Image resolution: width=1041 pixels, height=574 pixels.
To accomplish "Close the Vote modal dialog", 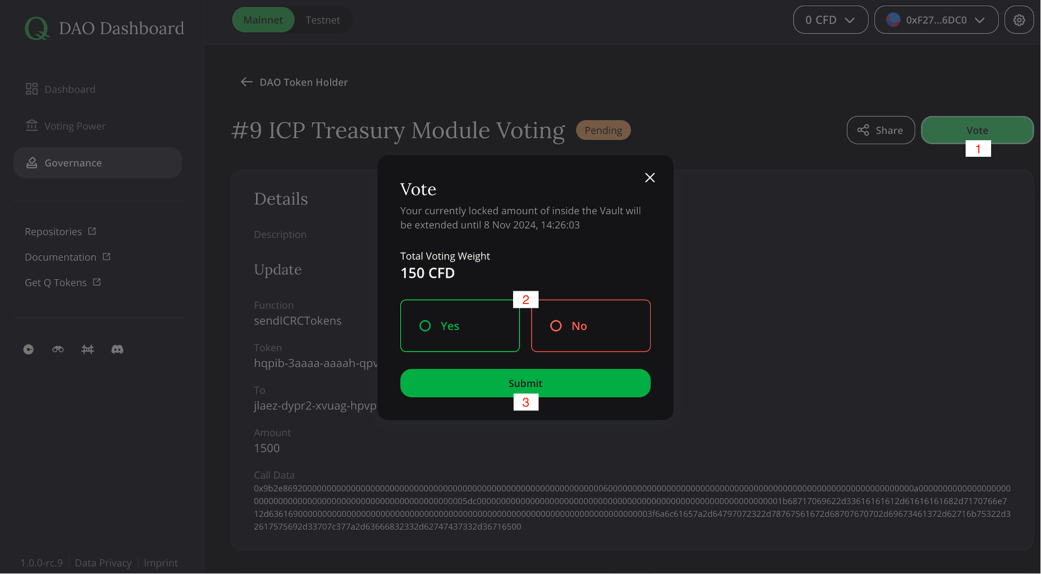I will point(650,178).
